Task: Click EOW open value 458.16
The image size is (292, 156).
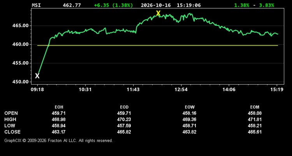Action: [x=189, y=113]
